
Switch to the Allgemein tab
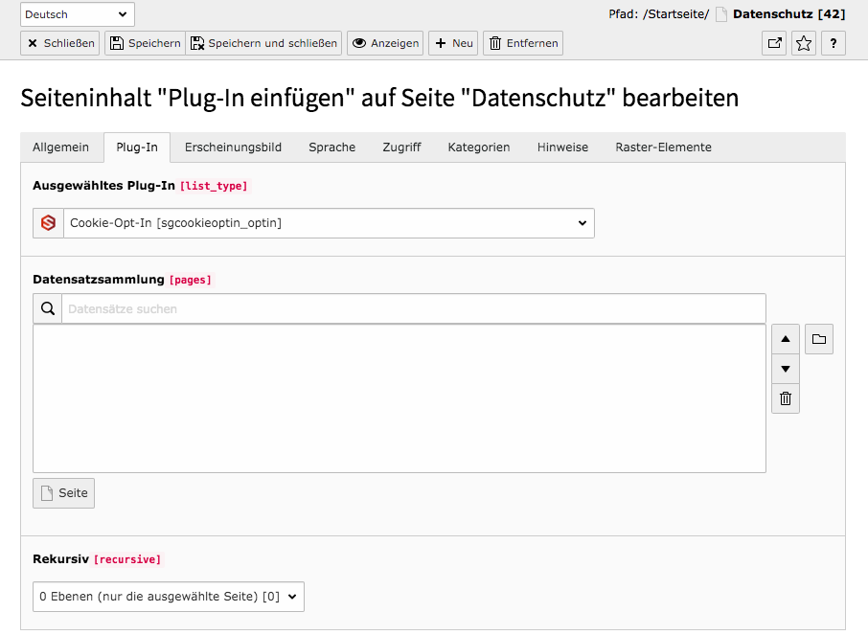61,147
